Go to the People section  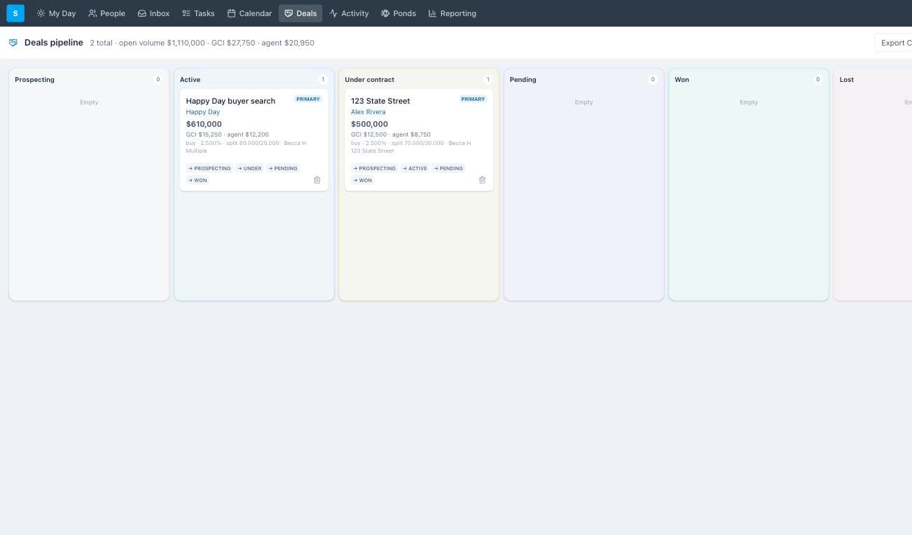click(106, 13)
